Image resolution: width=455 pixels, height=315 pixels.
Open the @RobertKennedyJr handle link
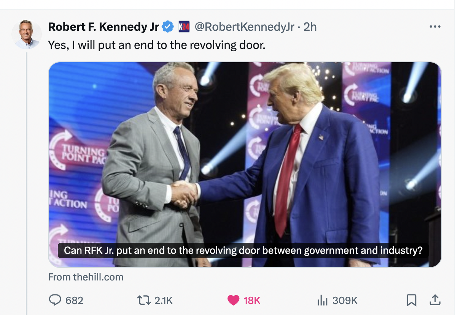coord(245,27)
